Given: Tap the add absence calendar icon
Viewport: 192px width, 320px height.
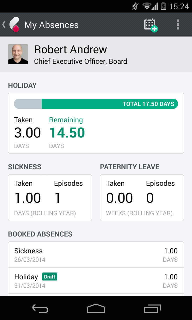Looking at the screenshot, I should (151, 25).
